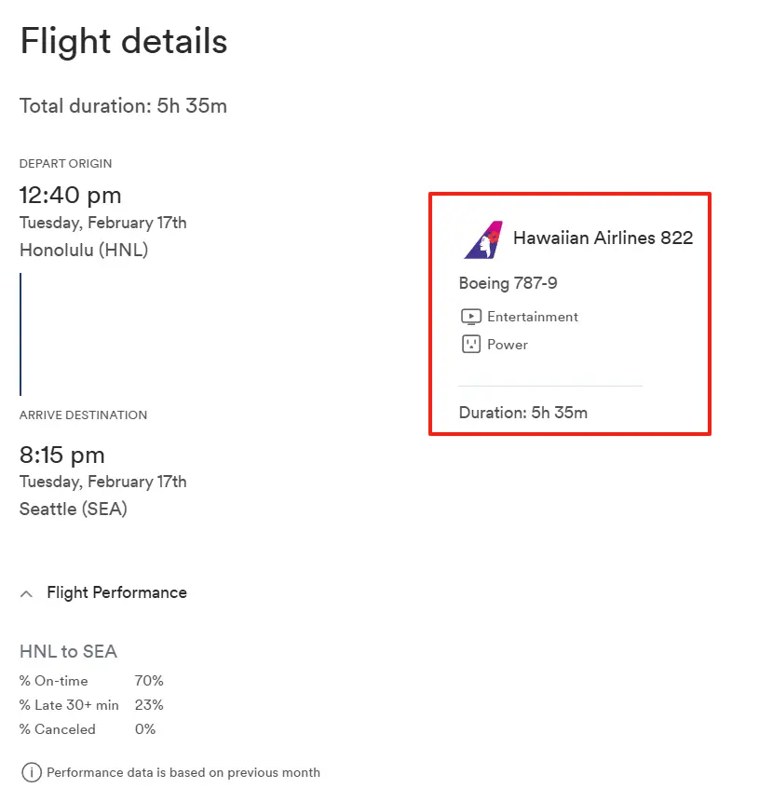Click the Total duration 5h 35m text
The width and height of the screenshot is (759, 802).
[x=123, y=106]
